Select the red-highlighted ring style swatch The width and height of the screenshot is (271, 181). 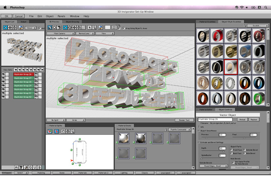(x=231, y=67)
